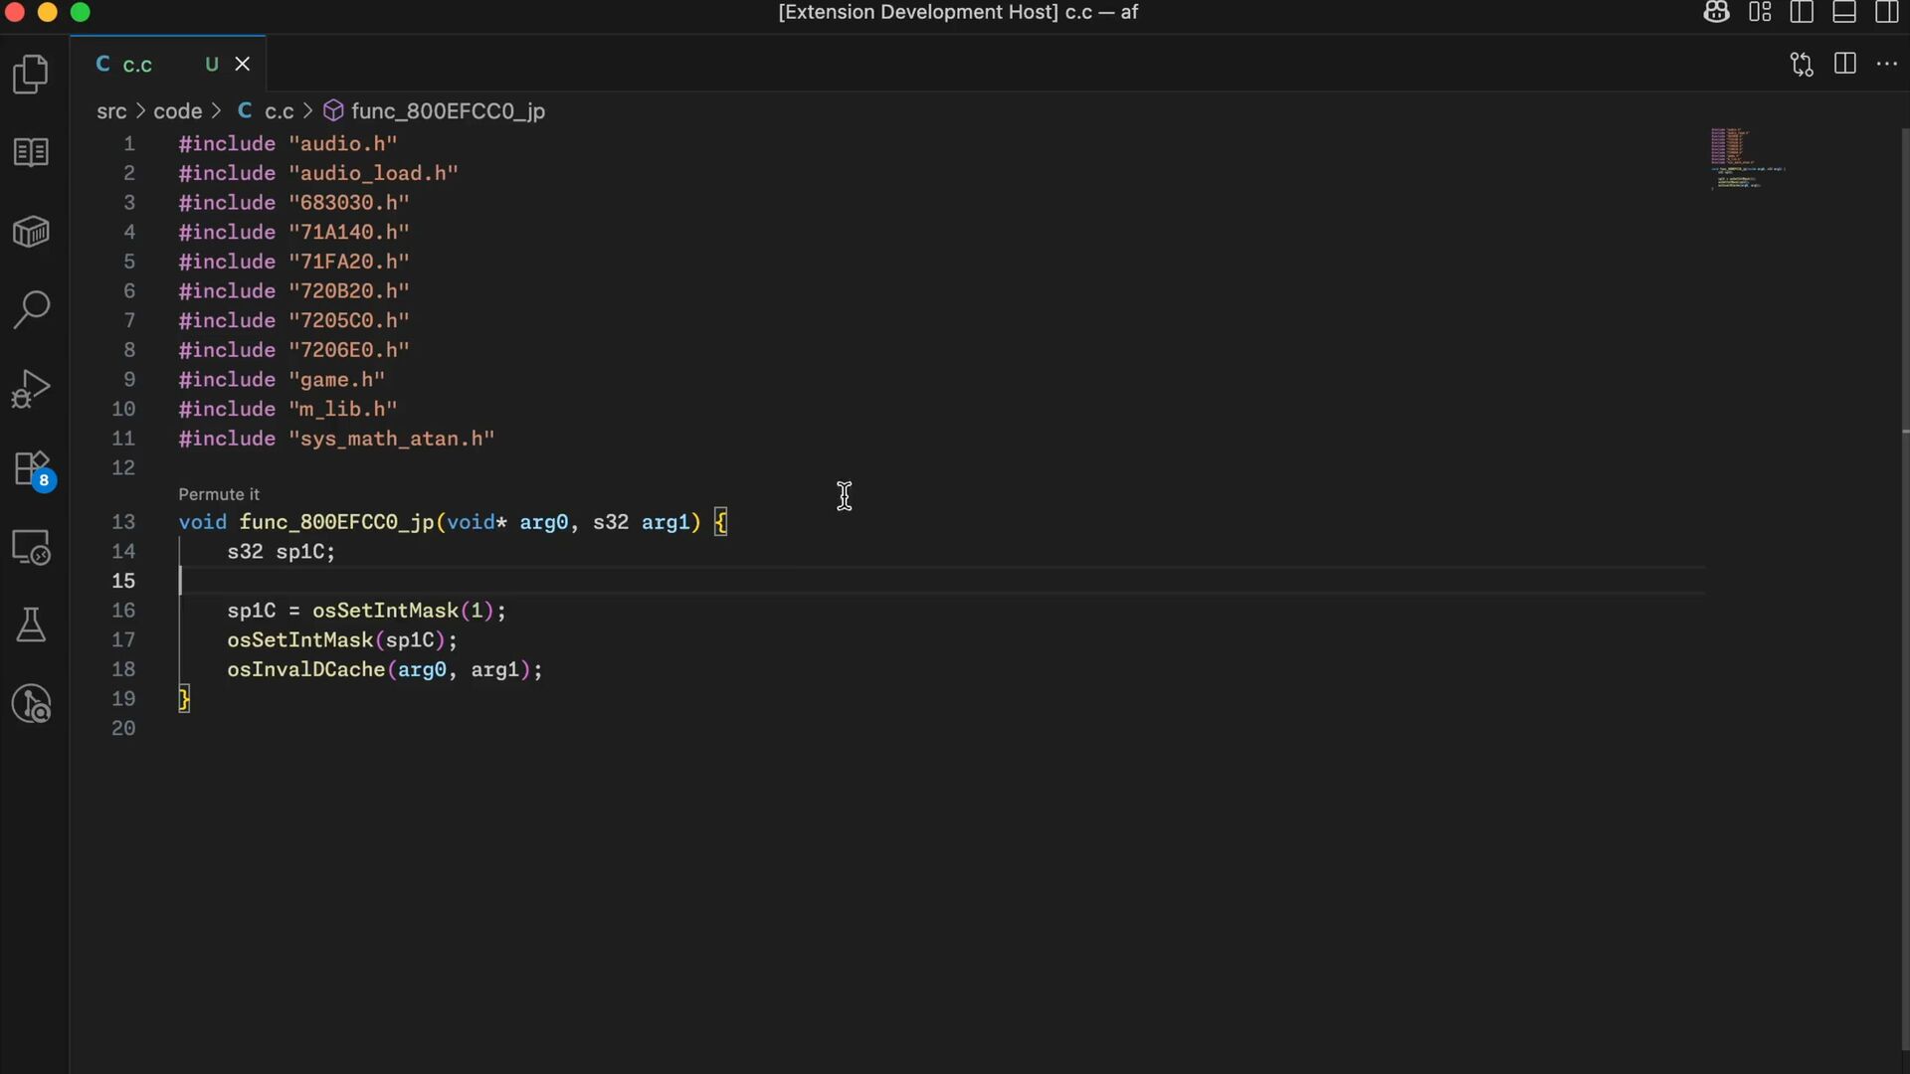Click the 'Permute it' code lens link
The width and height of the screenshot is (1910, 1074).
pyautogui.click(x=219, y=494)
